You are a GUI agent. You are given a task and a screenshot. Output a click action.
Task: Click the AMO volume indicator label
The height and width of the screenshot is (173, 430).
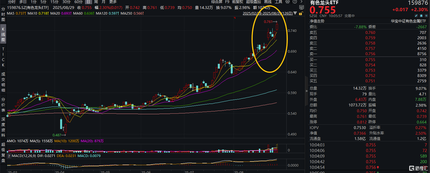[18, 141]
